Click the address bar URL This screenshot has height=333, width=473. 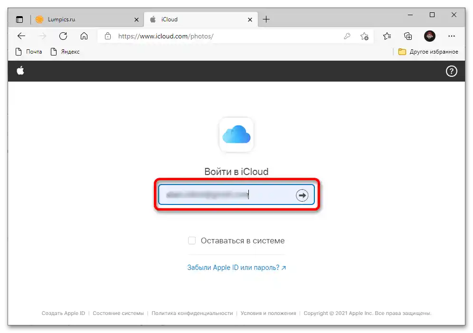coord(166,36)
